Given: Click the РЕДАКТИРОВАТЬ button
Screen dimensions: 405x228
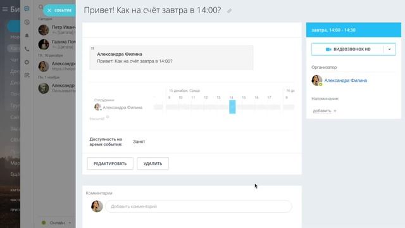Looking at the screenshot, I should tap(110, 163).
